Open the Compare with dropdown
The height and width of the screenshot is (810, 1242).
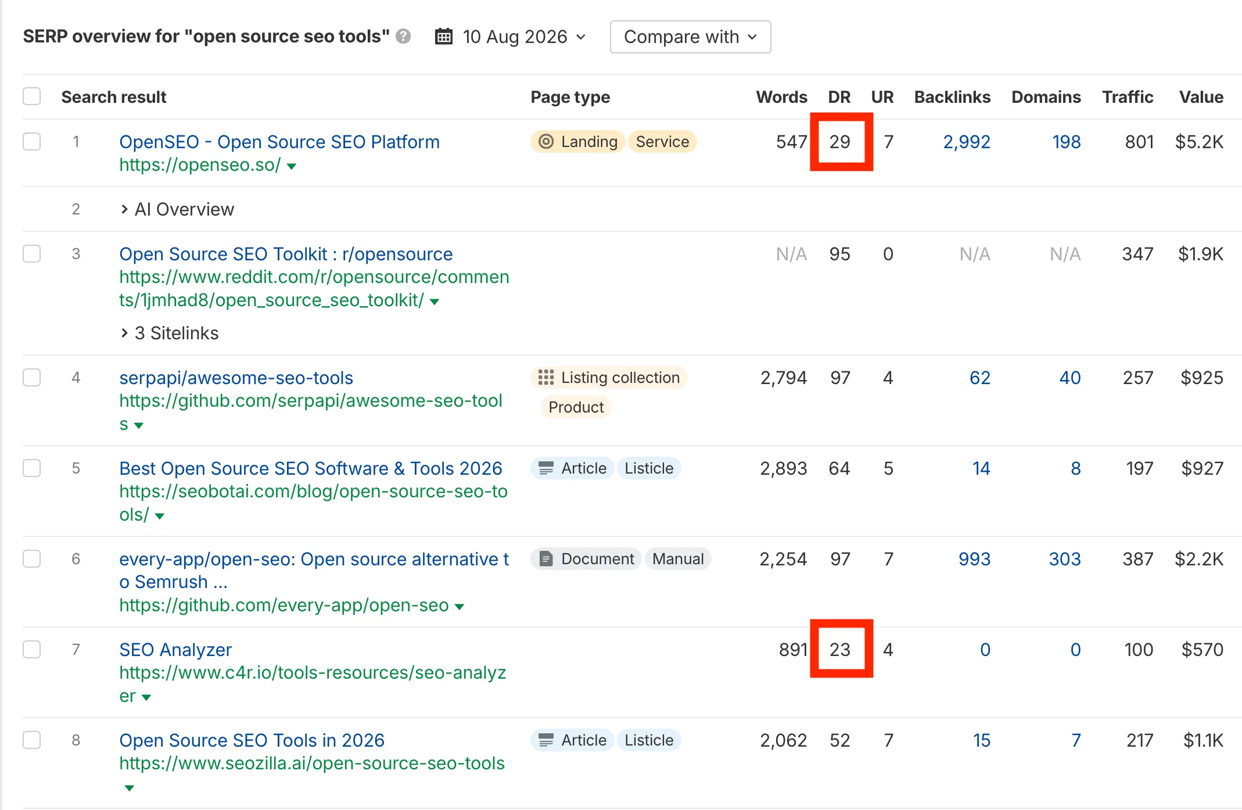pyautogui.click(x=690, y=37)
